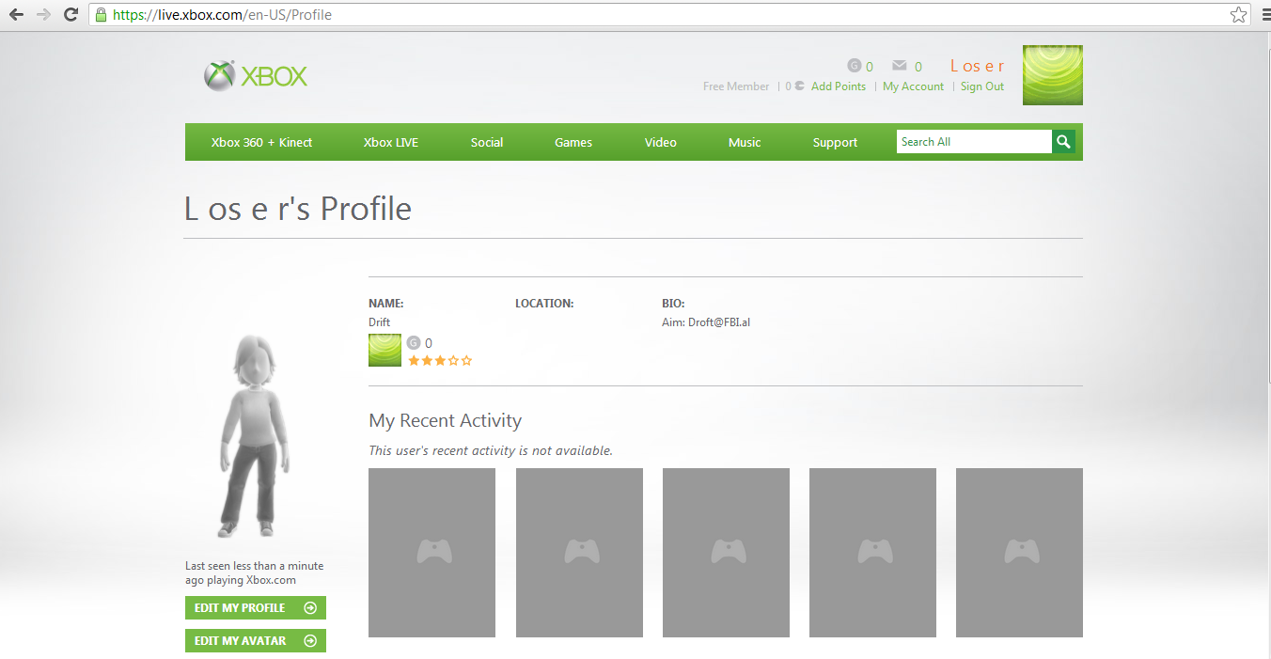Click the Search All input field
The width and height of the screenshot is (1271, 659).
(x=974, y=142)
